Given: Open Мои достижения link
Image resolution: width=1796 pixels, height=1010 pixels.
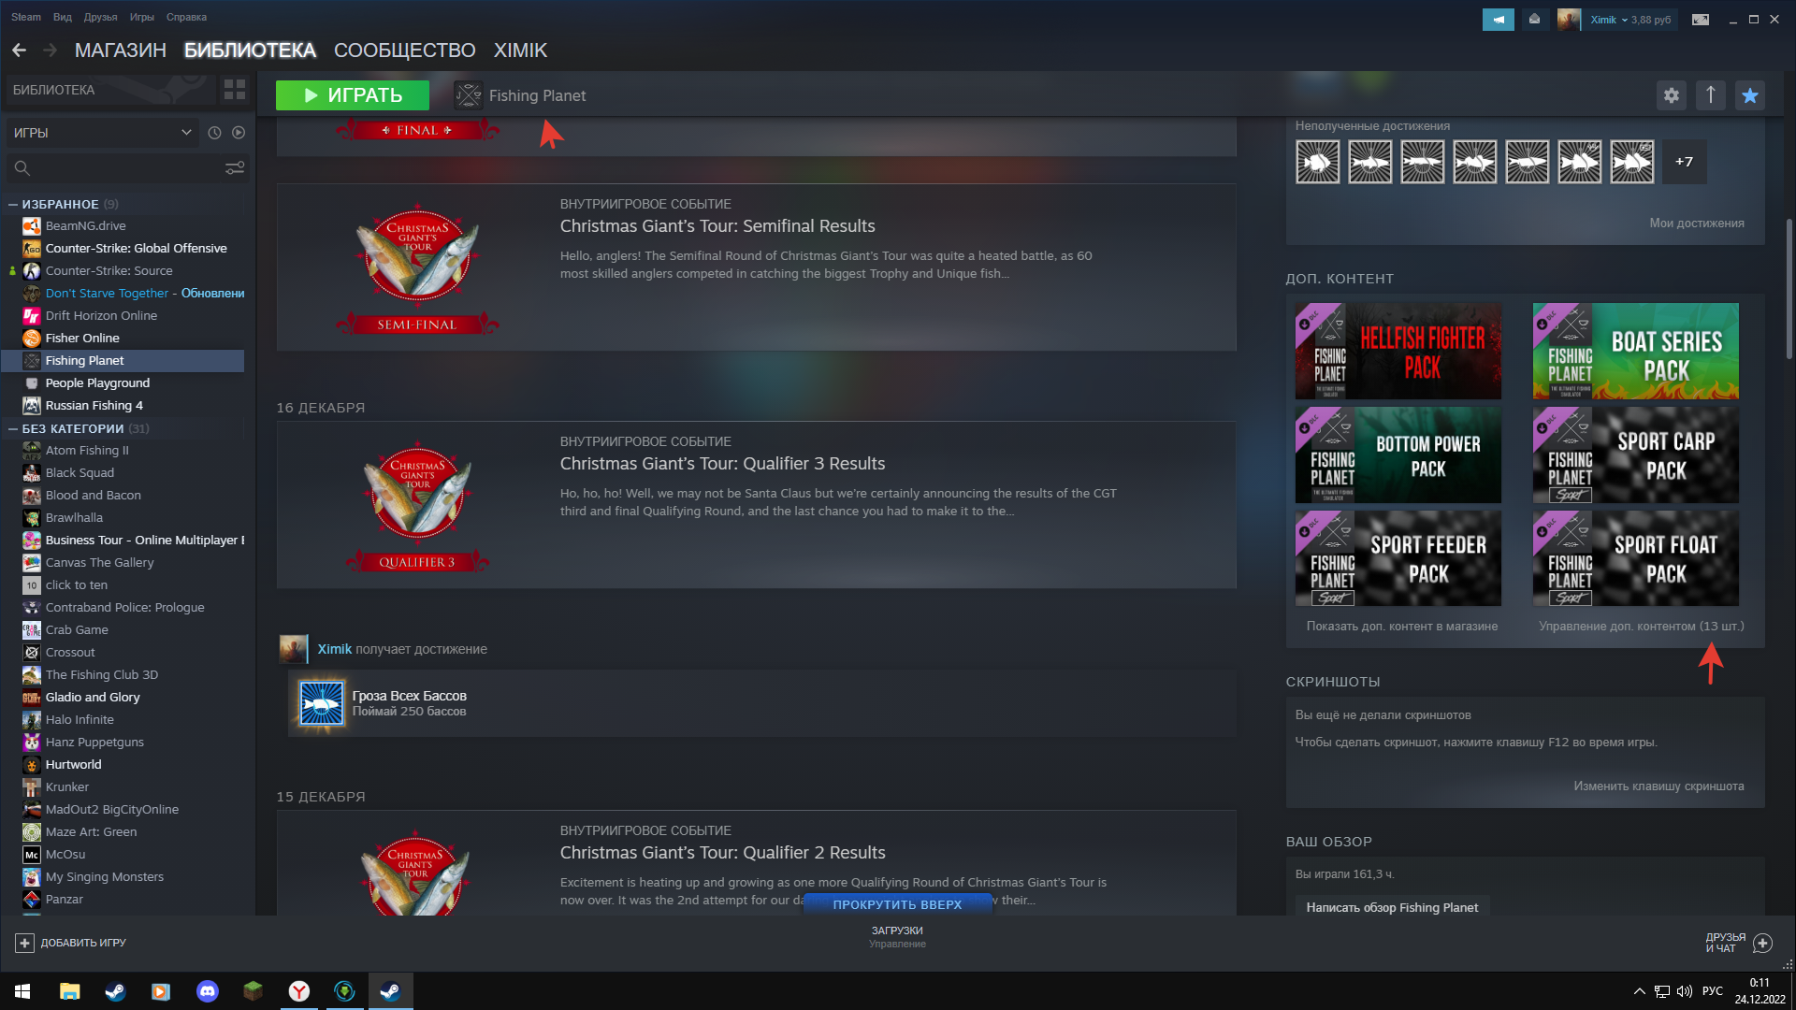Looking at the screenshot, I should [x=1697, y=223].
